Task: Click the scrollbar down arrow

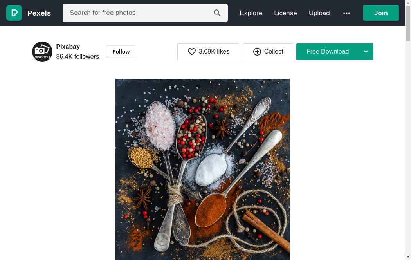Action: (x=408, y=257)
